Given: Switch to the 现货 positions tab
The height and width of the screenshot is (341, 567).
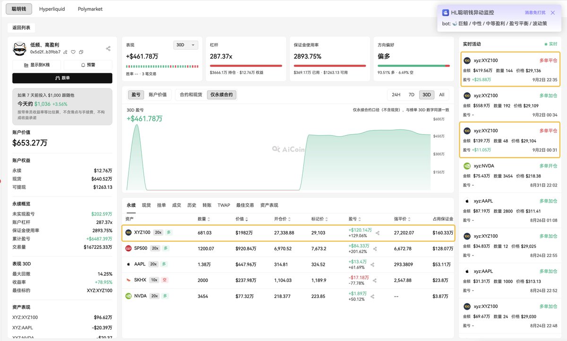Looking at the screenshot, I should (146, 205).
